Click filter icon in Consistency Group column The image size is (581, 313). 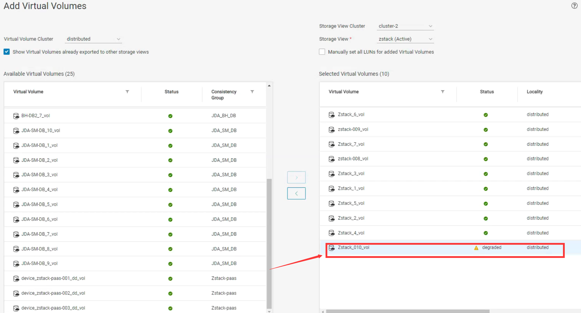coord(252,92)
